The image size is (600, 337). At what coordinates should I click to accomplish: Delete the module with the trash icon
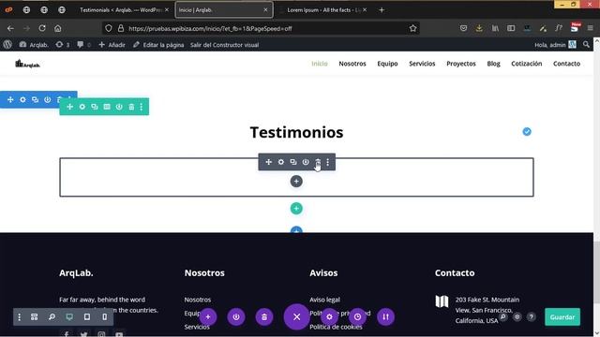coord(318,162)
